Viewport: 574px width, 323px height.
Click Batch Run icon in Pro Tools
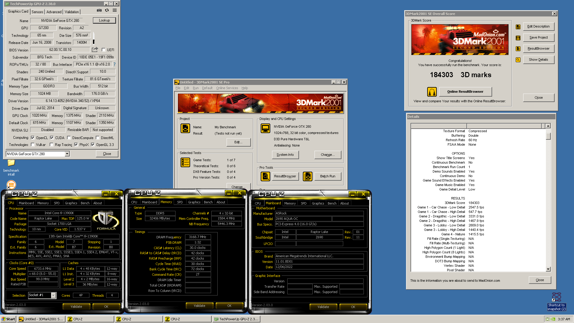tap(308, 176)
